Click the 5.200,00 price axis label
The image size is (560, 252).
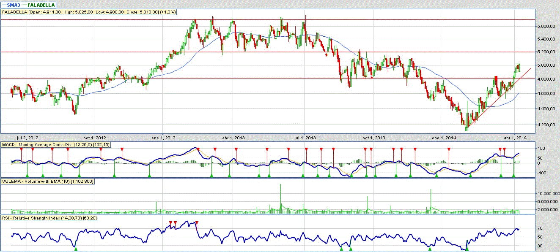tap(545, 52)
